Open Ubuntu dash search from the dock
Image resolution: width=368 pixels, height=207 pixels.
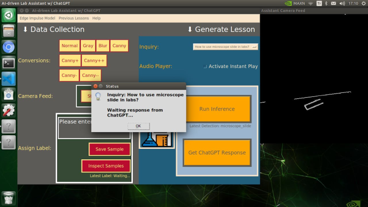click(8, 16)
